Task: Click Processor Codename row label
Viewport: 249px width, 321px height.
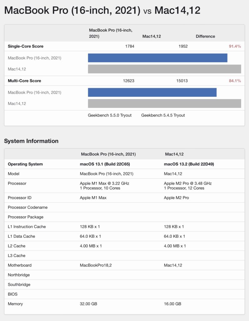Action: tap(28, 207)
